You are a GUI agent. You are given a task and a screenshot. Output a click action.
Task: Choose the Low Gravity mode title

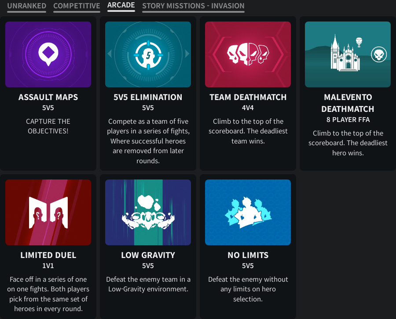tap(148, 255)
